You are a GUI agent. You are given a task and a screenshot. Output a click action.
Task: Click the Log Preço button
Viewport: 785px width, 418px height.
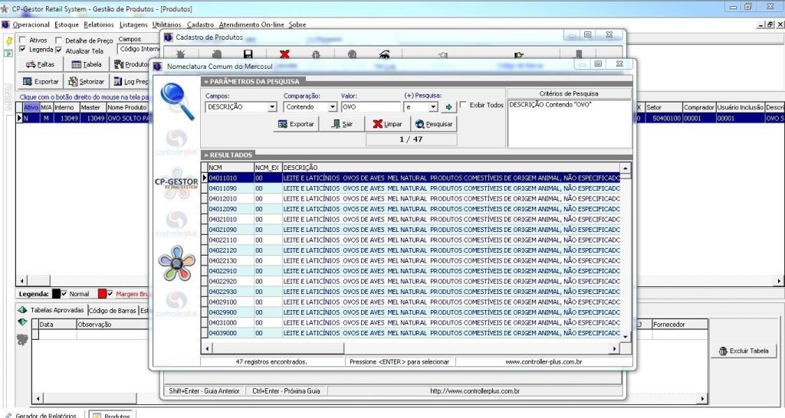pos(130,81)
